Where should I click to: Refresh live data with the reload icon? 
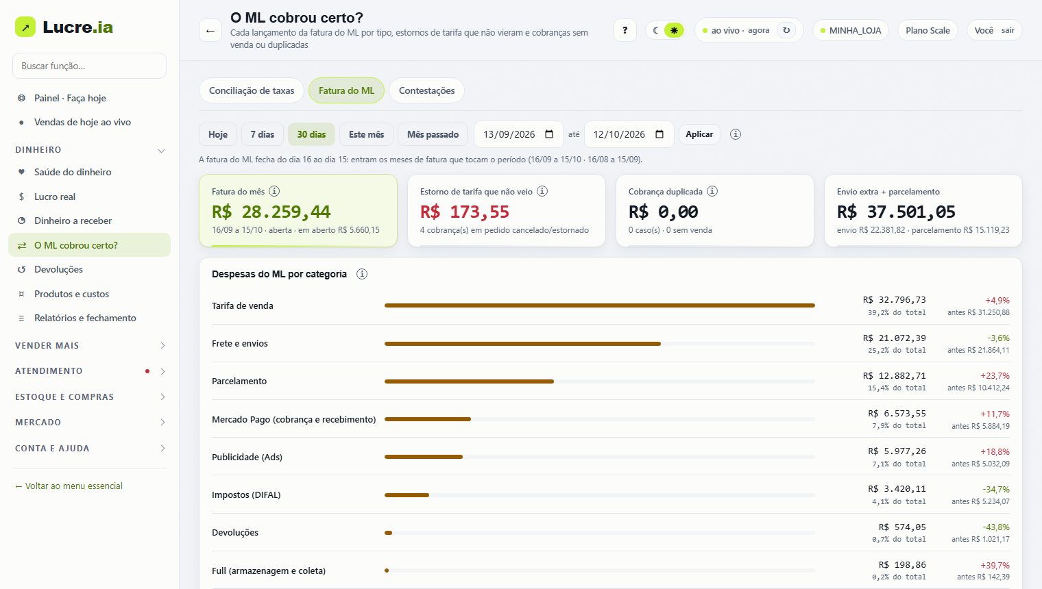click(x=786, y=30)
